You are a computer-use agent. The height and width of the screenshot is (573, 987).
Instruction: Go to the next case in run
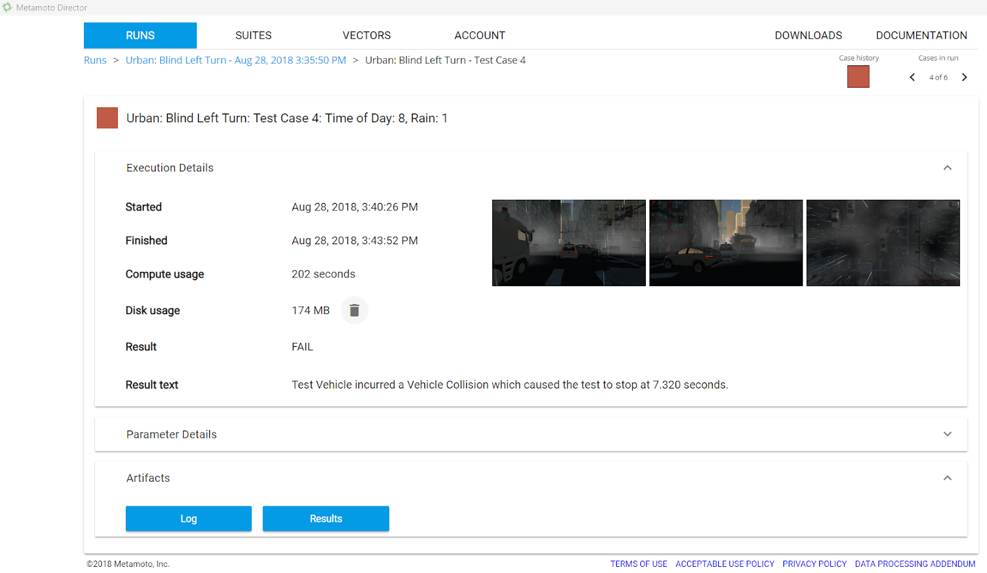pos(965,77)
